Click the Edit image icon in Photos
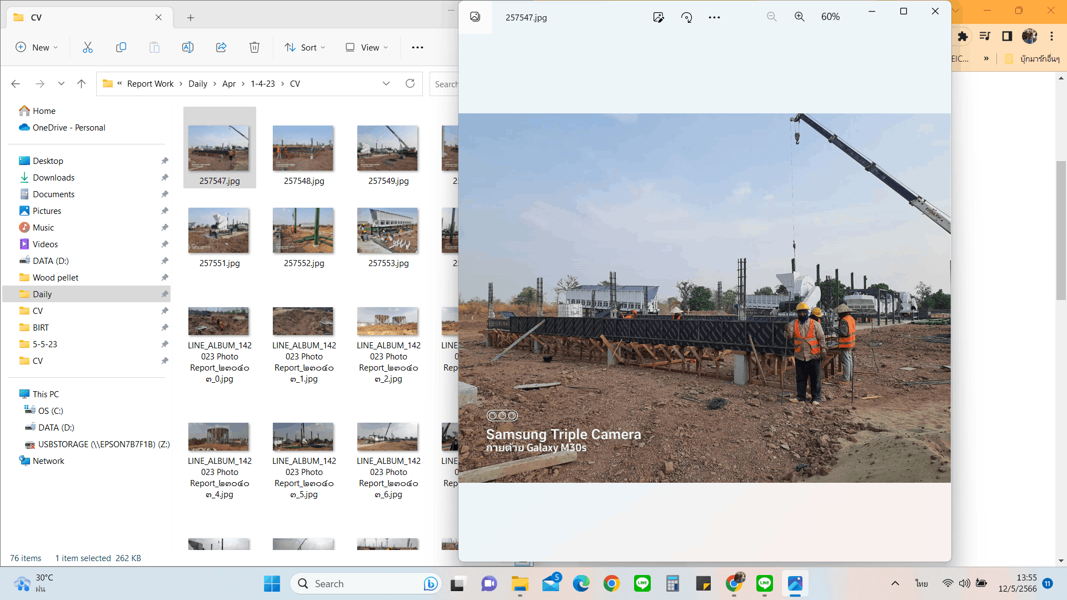Image resolution: width=1067 pixels, height=600 pixels. [x=659, y=17]
